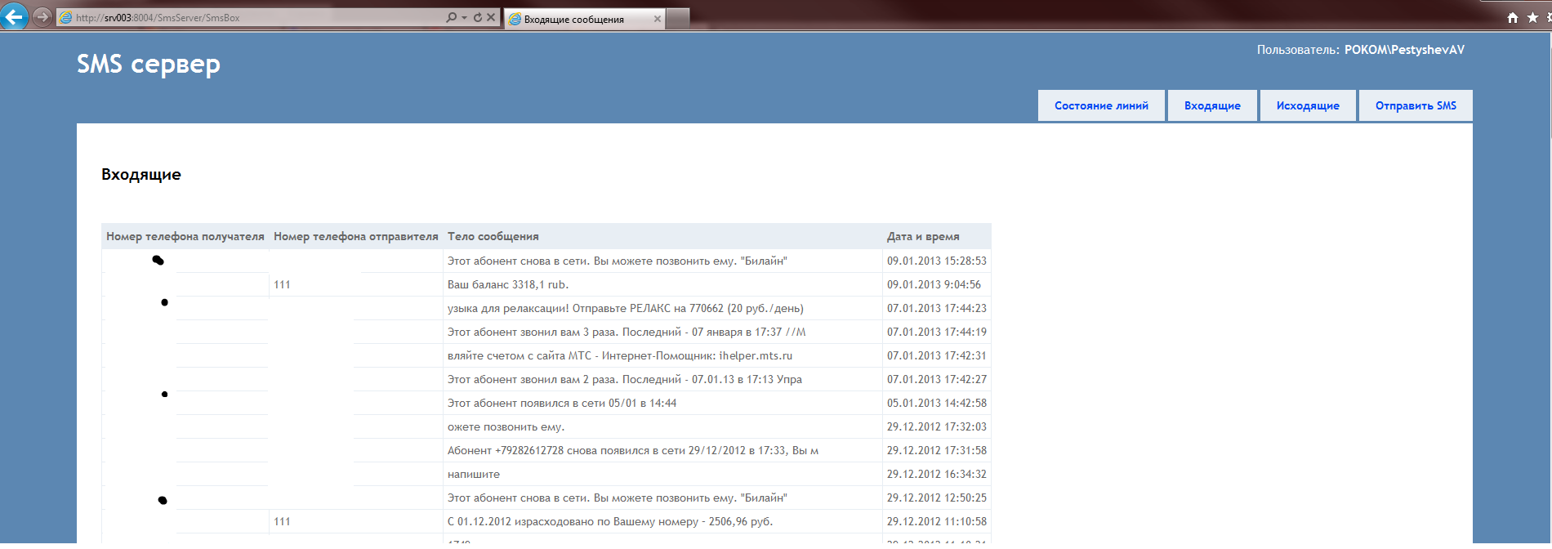Screen dimensions: 1552x549
Task: Click the search magnifier in address bar
Action: pyautogui.click(x=451, y=17)
